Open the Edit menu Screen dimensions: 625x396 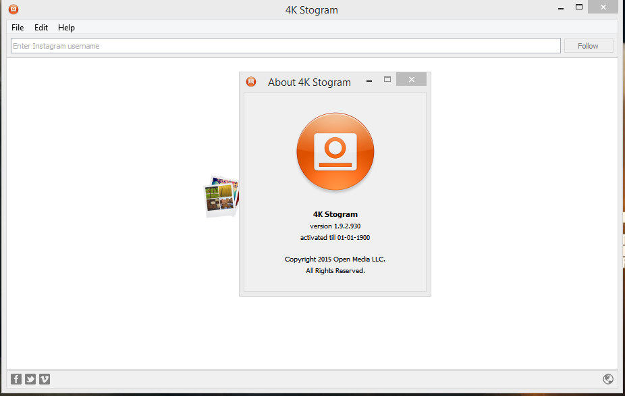click(x=40, y=28)
